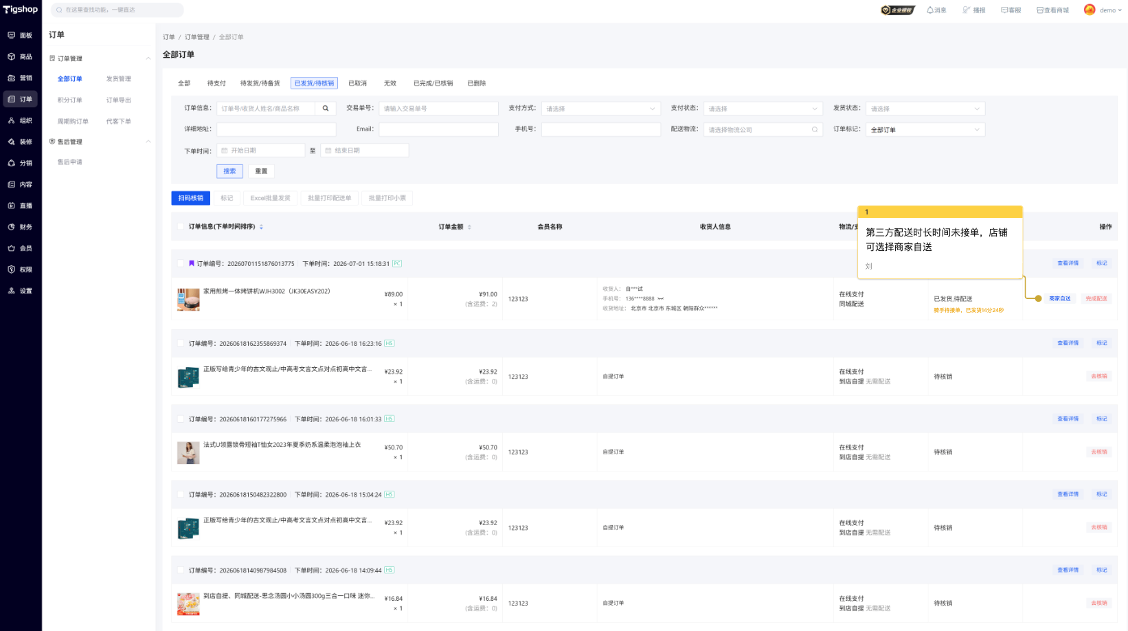Check the box for order 20260701151876013775

point(181,263)
